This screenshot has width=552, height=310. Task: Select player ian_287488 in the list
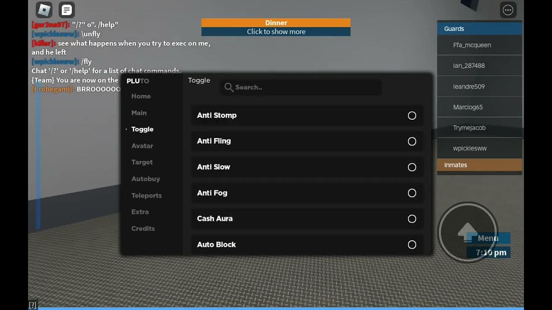point(480,66)
